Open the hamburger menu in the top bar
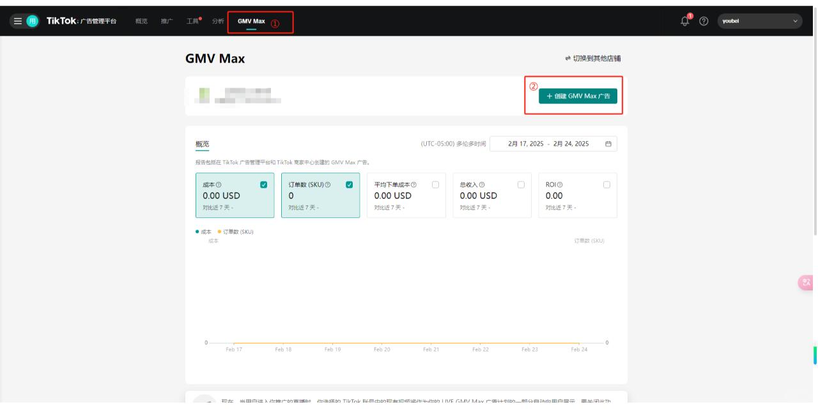 click(18, 21)
